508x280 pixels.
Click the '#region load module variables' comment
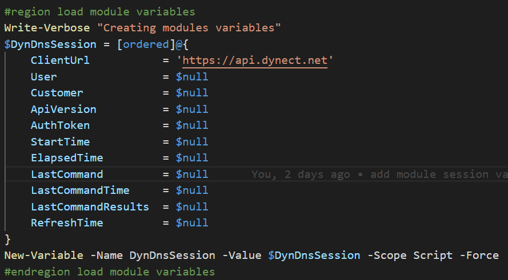pos(99,11)
